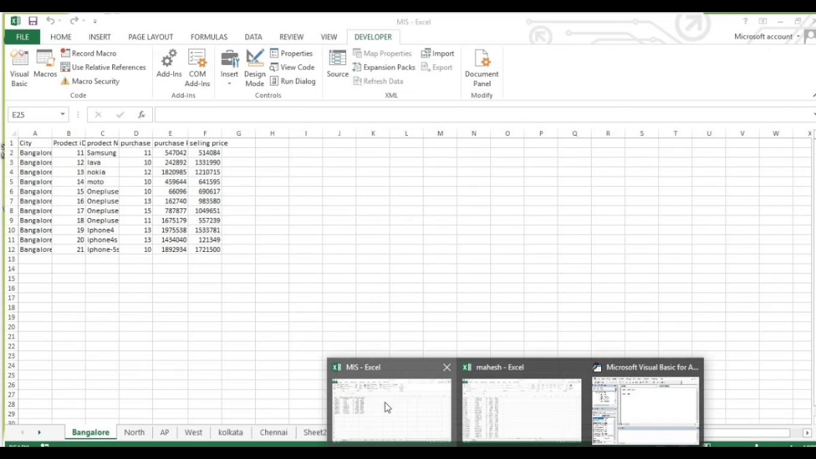Image resolution: width=816 pixels, height=459 pixels.
Task: Switch to the kolkata sheet
Action: click(230, 432)
